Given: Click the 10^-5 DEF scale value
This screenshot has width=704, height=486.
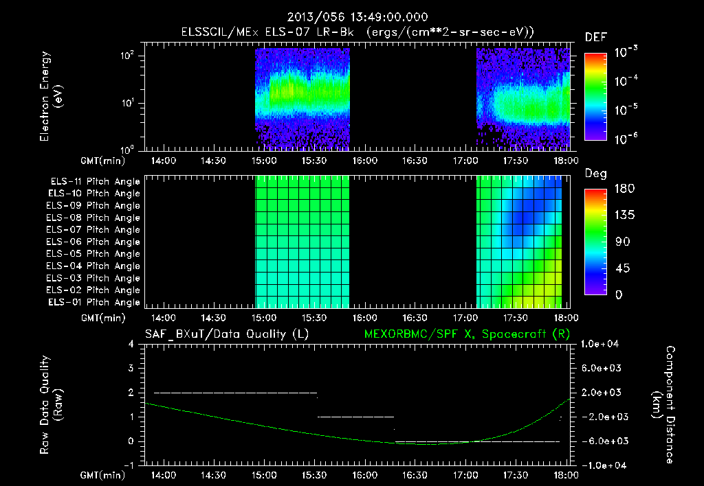Looking at the screenshot, I should tap(626, 110).
